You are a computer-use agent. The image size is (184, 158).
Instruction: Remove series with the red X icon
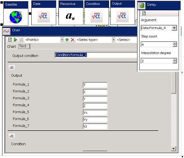coord(72,40)
